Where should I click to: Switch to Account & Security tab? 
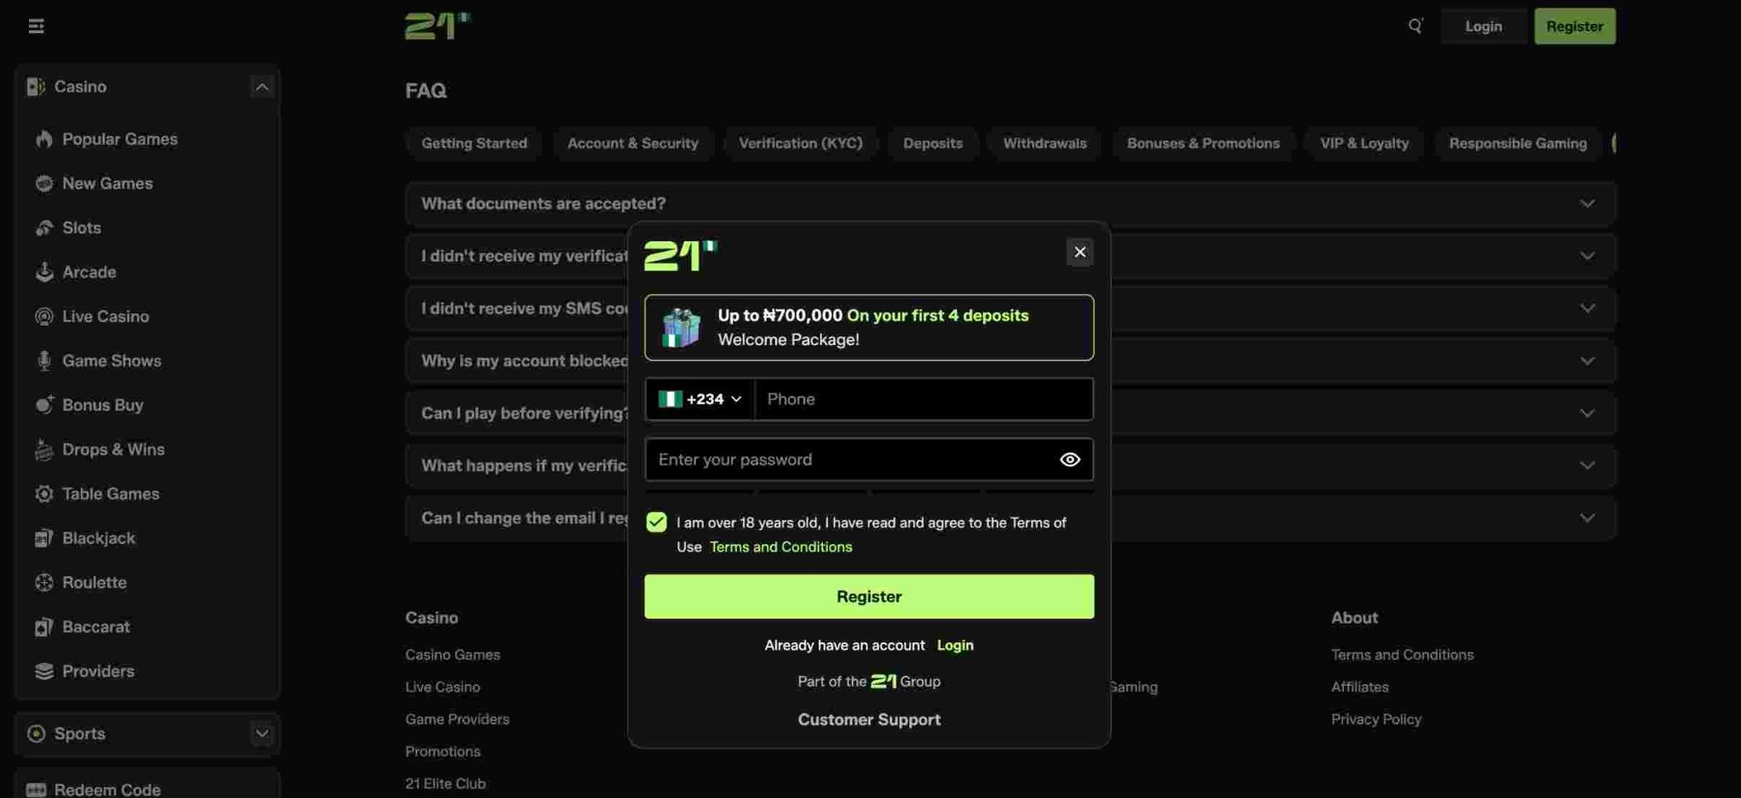point(632,144)
